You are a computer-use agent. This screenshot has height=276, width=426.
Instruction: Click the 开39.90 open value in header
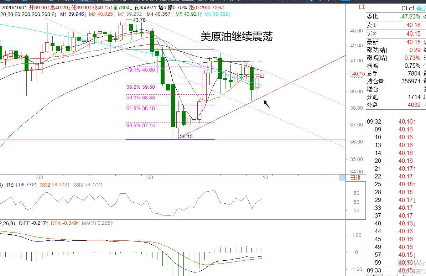point(40,7)
